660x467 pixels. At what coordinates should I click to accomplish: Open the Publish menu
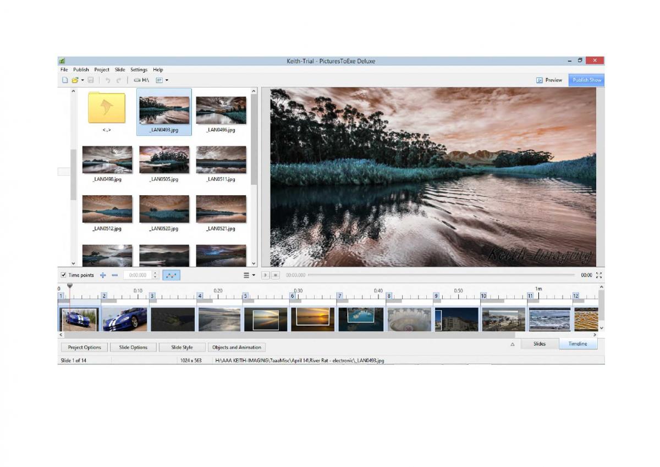pos(81,70)
